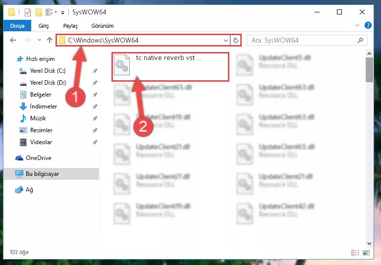Maximize the SysWOW64 window
This screenshot has width=381, height=265.
point(339,12)
